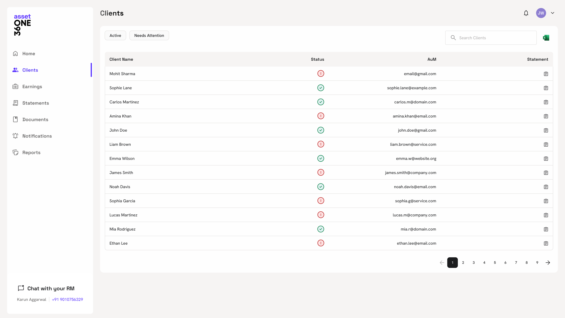Go to page 3

click(x=473, y=262)
